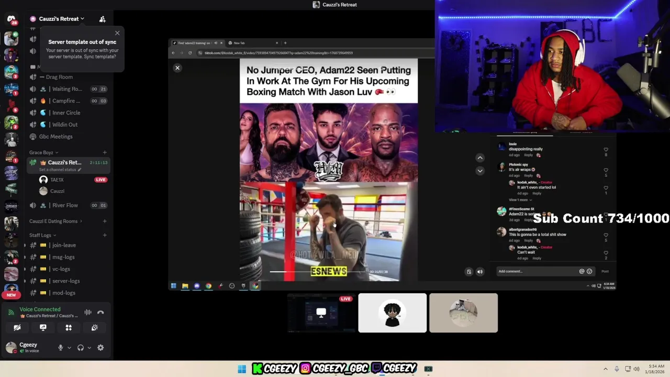
Task: Open Discord home direct messages icon
Action: [x=11, y=19]
